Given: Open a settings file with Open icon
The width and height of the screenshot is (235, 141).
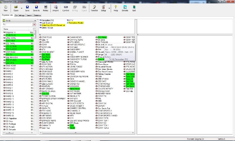Looking at the screenshot, I should pyautogui.click(x=16, y=8).
